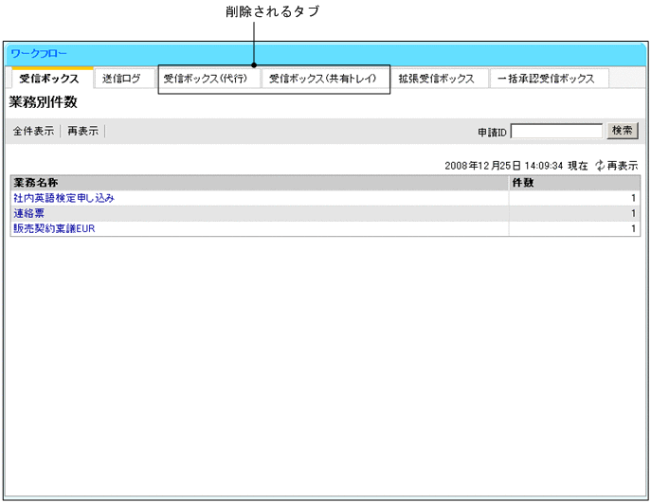Click 再表示 next to 全件表示
The height and width of the screenshot is (503, 651).
point(83,131)
